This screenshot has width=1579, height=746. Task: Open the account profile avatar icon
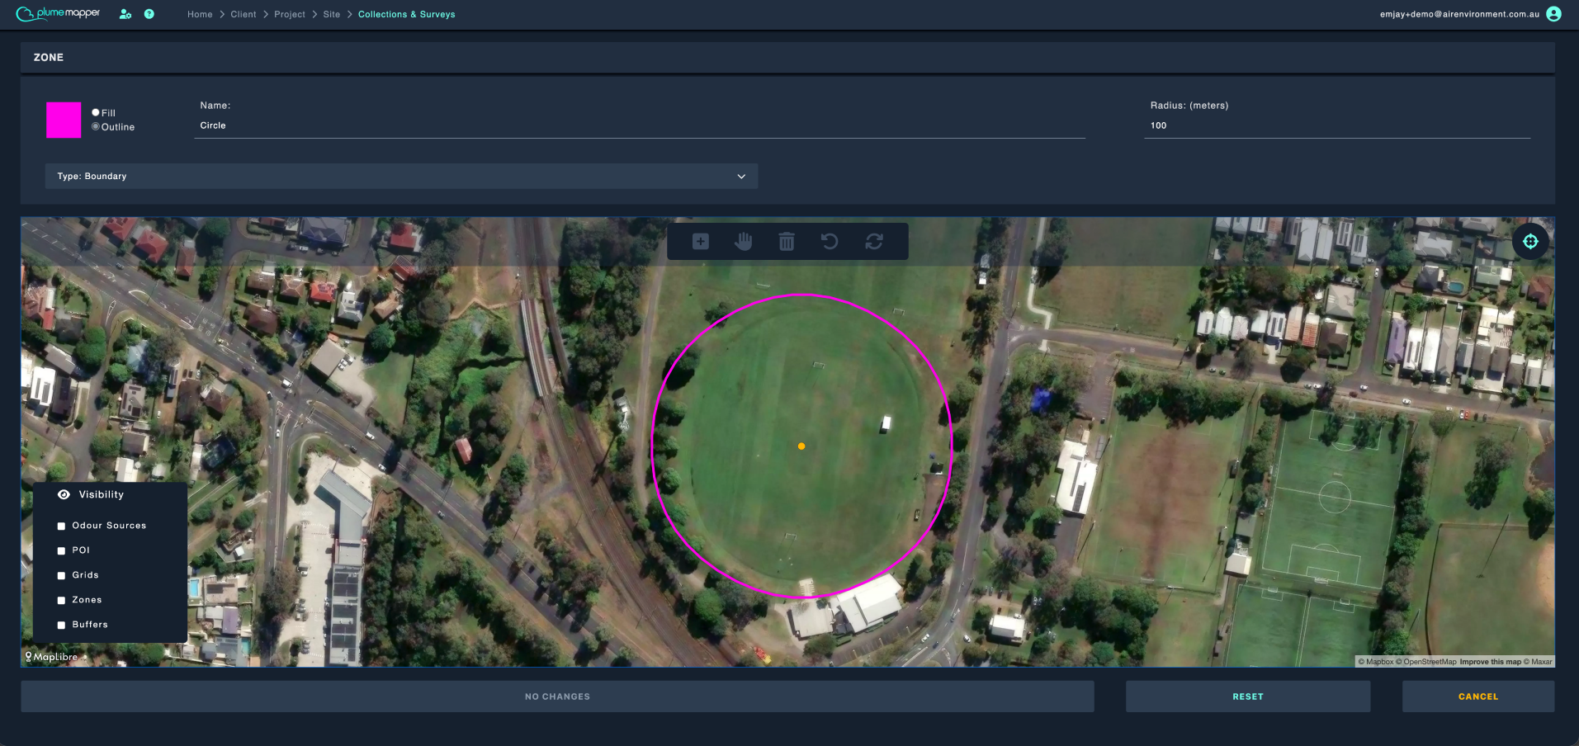point(1553,14)
